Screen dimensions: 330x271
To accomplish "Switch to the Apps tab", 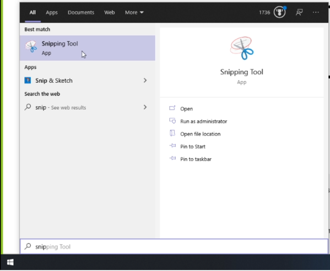I will (x=52, y=13).
